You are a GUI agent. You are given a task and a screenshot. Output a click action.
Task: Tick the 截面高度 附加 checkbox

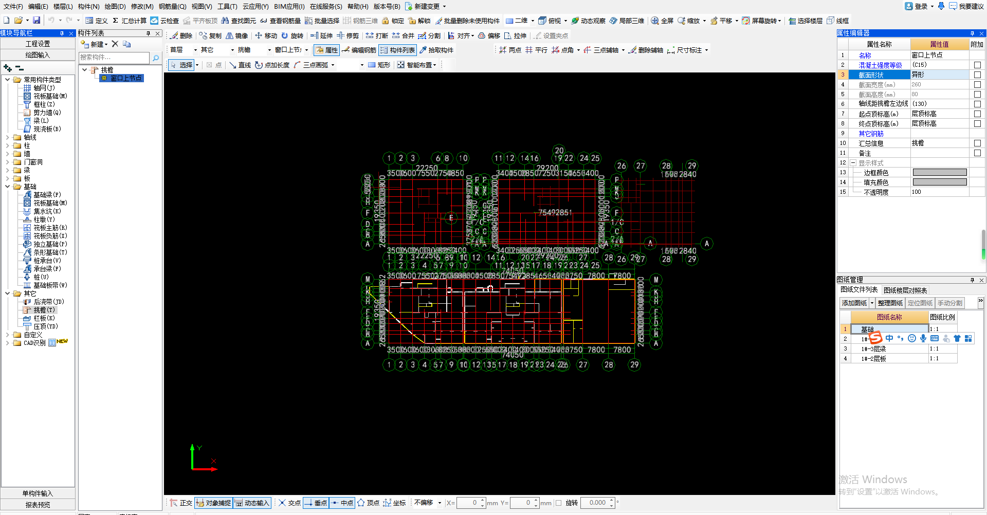click(977, 94)
